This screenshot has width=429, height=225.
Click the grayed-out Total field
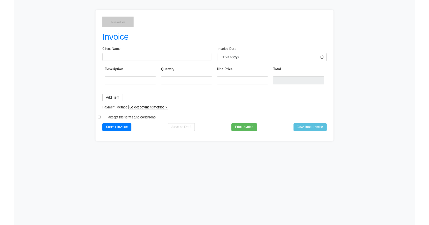[298, 80]
